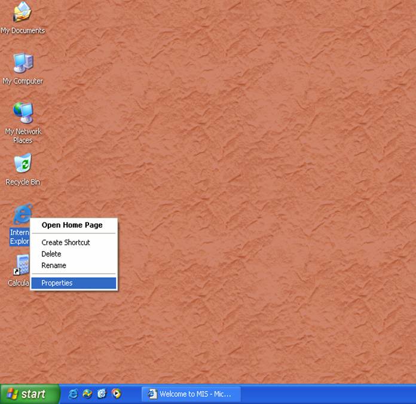Viewport: 416px width, 404px height.
Task: Click empty desktop wallpaper to dismiss menu
Action: pyautogui.click(x=269, y=179)
